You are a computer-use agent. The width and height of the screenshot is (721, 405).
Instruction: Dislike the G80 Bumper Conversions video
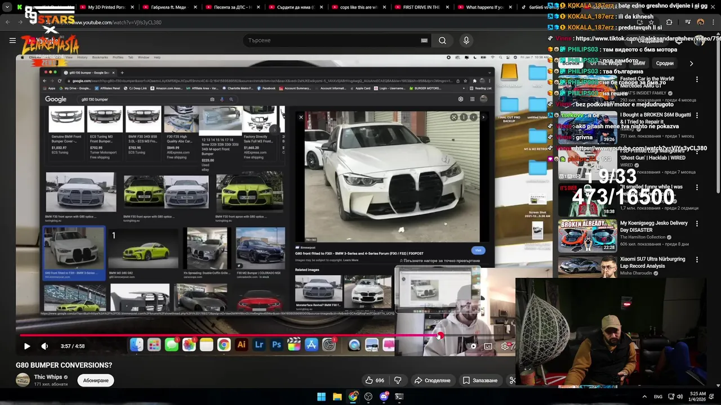[398, 380]
